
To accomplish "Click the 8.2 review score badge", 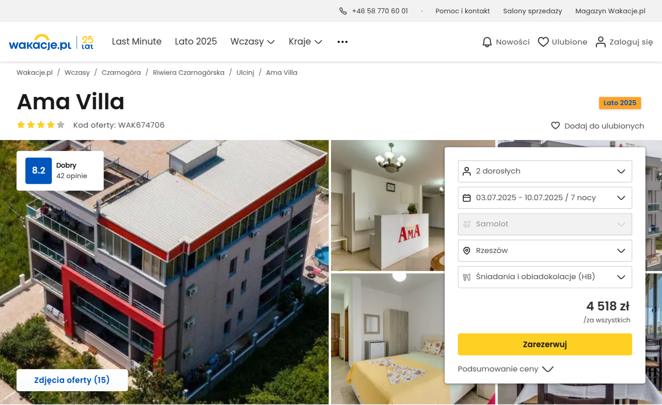I will 39,171.
